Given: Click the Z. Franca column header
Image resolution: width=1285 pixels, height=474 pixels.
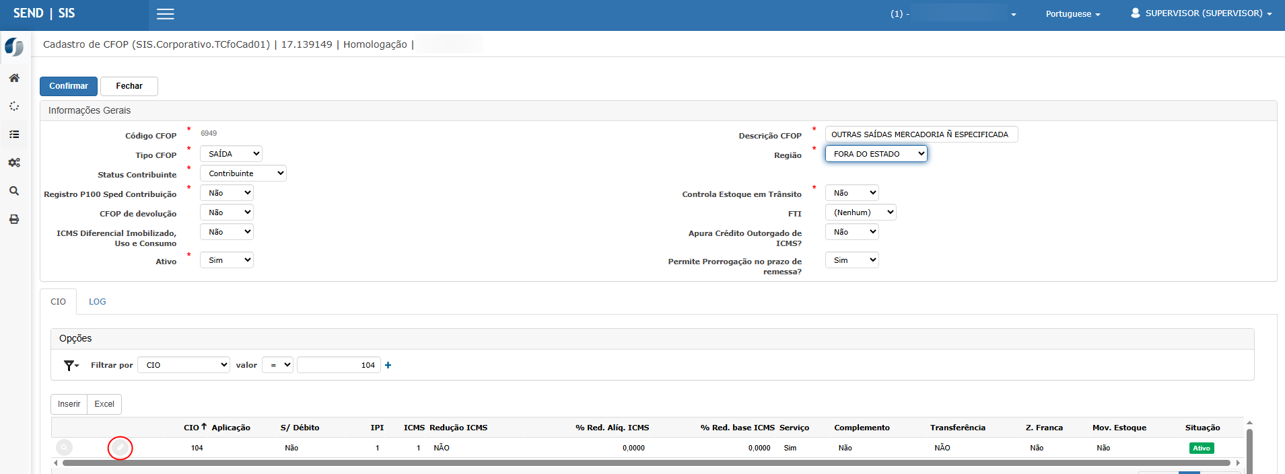Looking at the screenshot, I should [1044, 428].
